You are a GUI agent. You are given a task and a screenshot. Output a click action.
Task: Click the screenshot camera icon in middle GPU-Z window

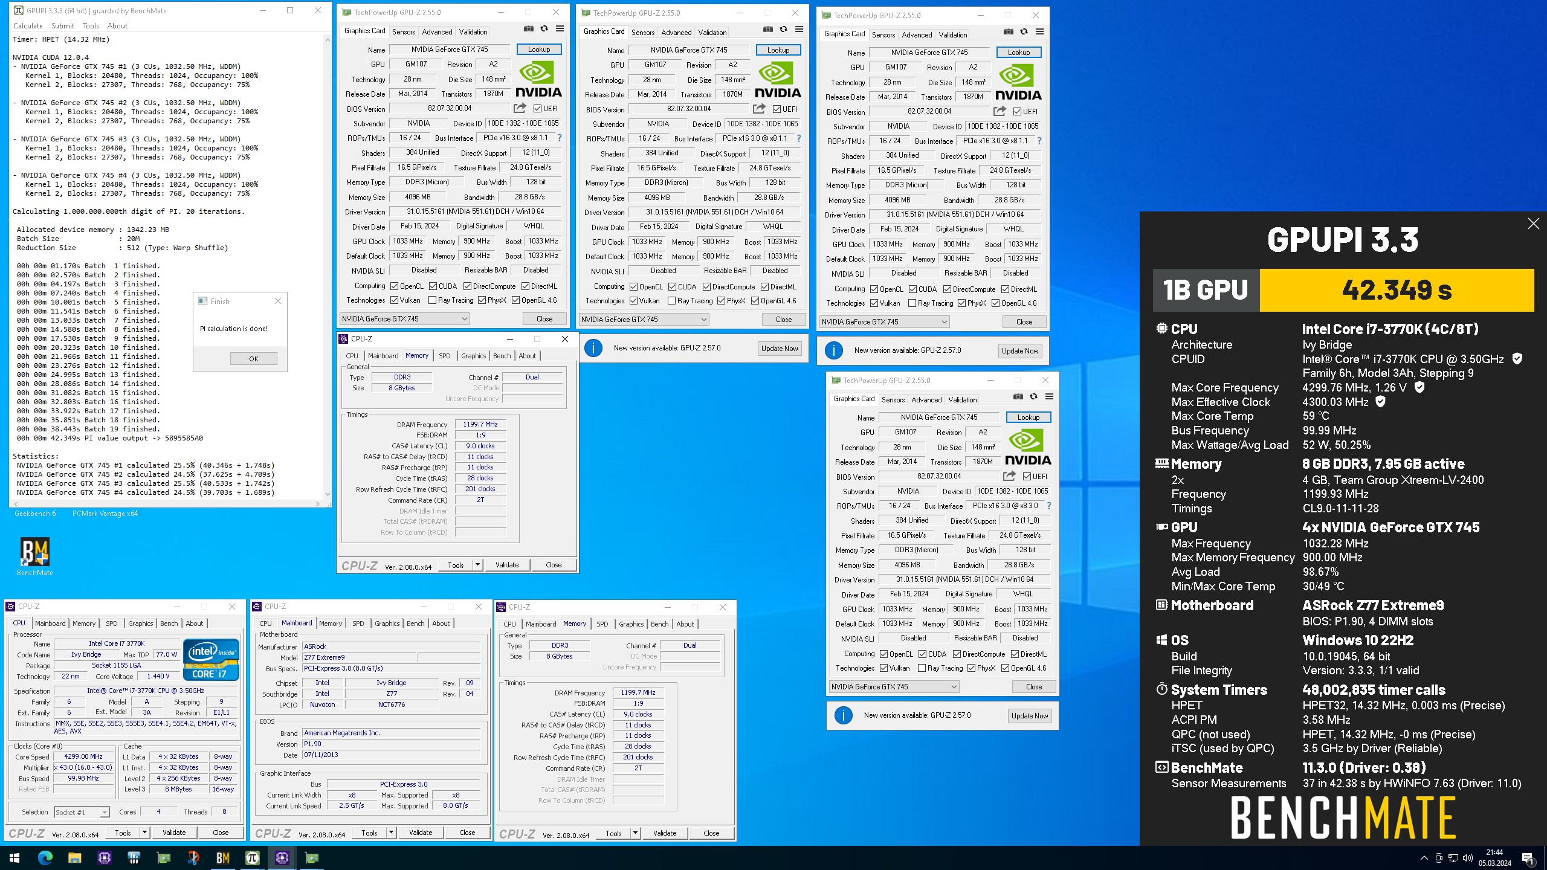(x=767, y=30)
